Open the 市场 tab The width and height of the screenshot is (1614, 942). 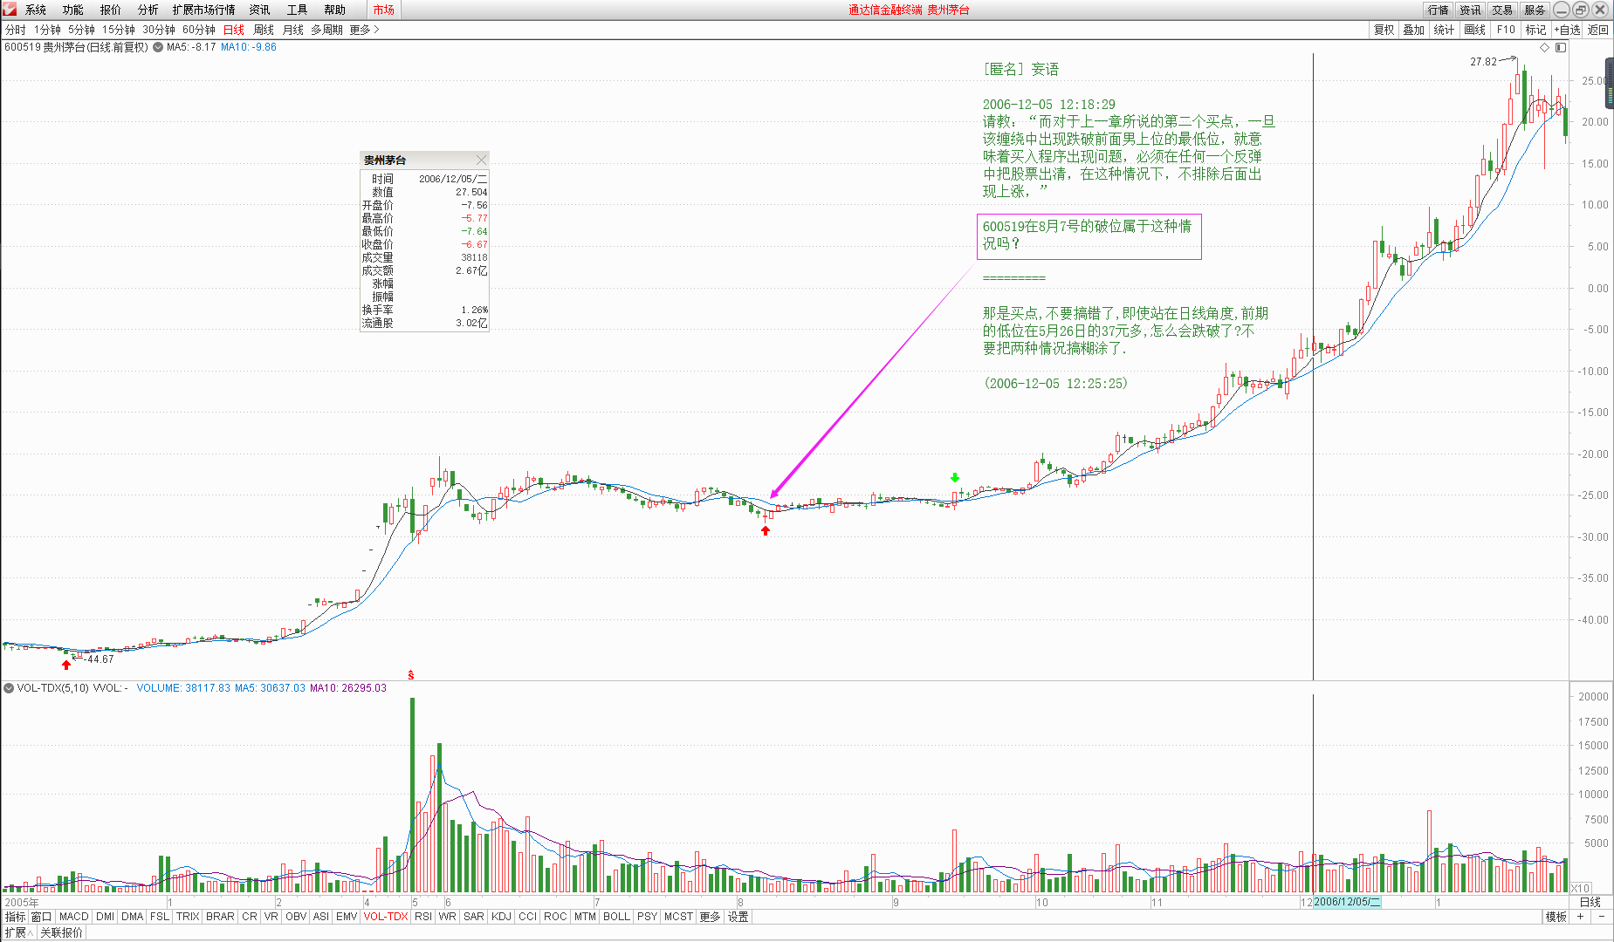click(383, 10)
